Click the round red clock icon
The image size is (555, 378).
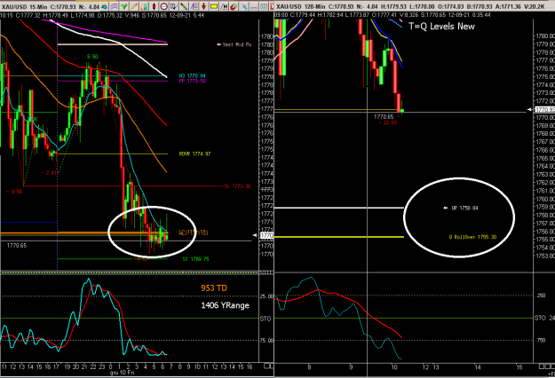pyautogui.click(x=164, y=6)
